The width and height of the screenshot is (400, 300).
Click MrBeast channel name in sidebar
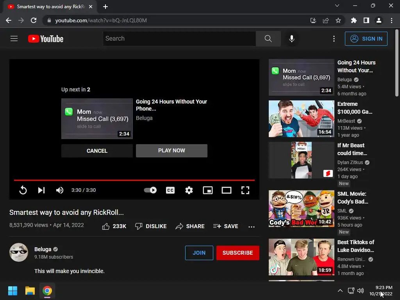346,121
